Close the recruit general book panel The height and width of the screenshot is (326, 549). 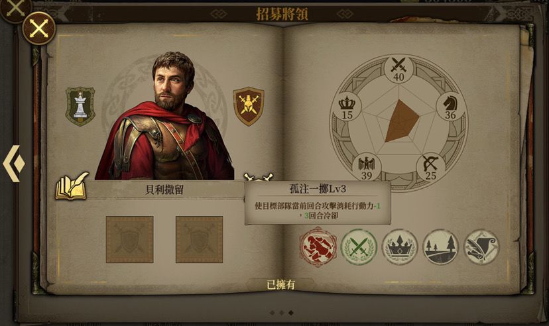pyautogui.click(x=39, y=28)
